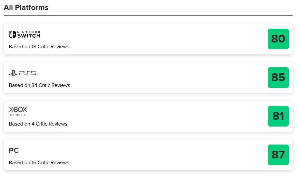Open the PC platform heading
The width and height of the screenshot is (299, 179).
coord(14,150)
